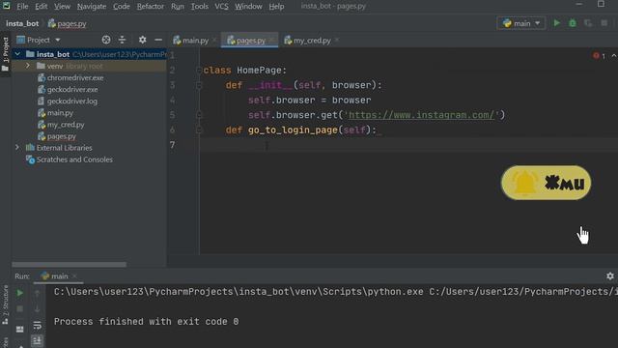
Task: Expand External Libraries node
Action: pos(17,148)
